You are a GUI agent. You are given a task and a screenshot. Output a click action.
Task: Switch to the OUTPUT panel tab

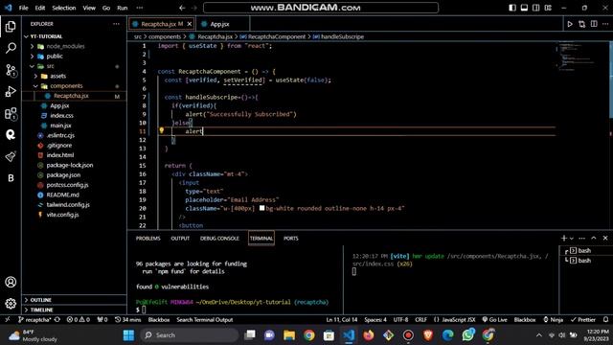coord(180,239)
